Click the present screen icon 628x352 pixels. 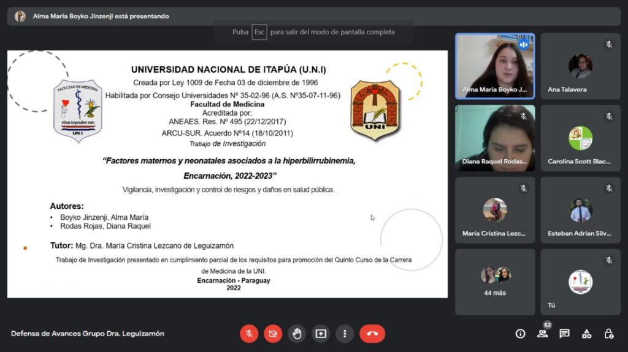pos(321,334)
